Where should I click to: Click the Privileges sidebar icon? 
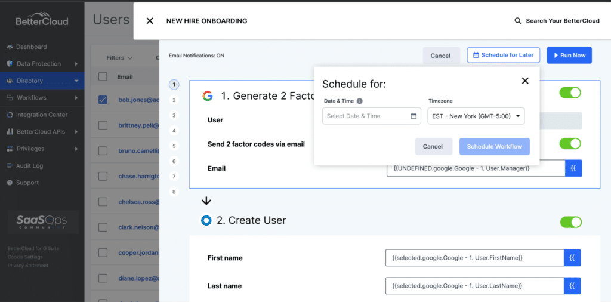(x=10, y=149)
